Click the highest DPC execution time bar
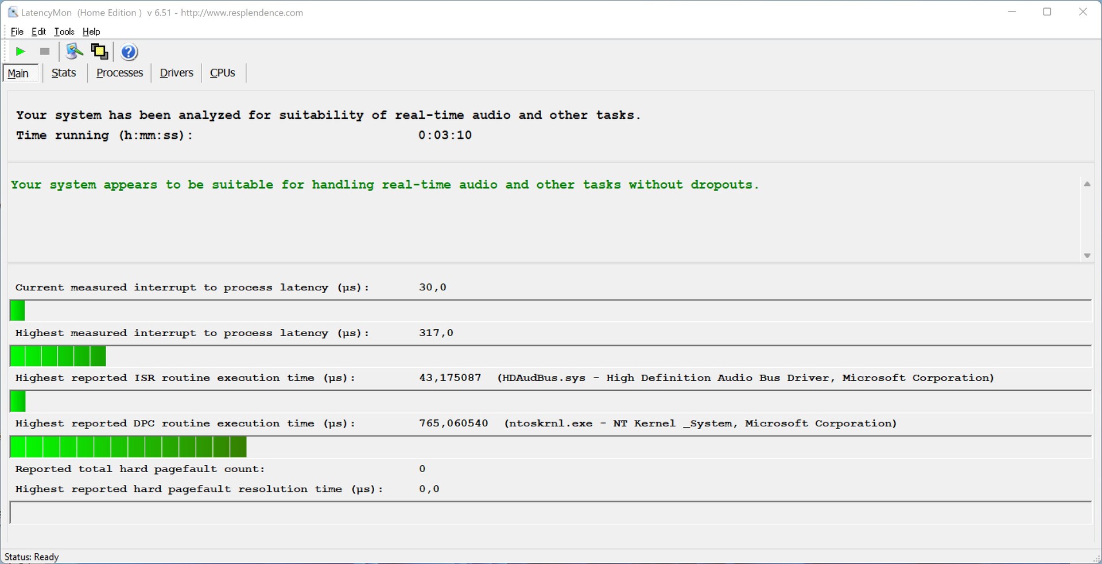Viewport: 1102px width, 564px height. (550, 447)
